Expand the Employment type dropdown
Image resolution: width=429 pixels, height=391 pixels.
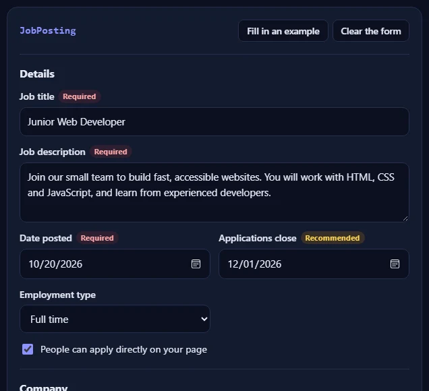point(115,319)
